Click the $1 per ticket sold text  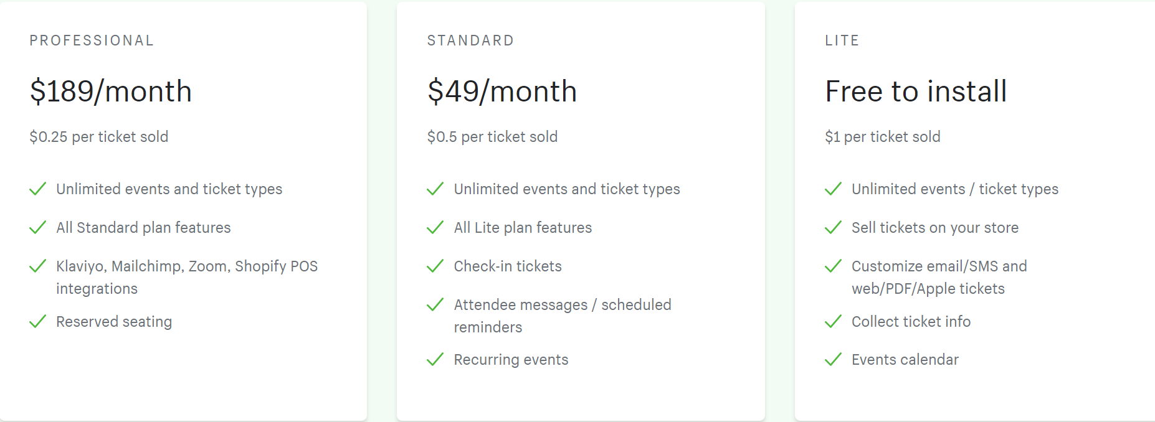click(883, 137)
